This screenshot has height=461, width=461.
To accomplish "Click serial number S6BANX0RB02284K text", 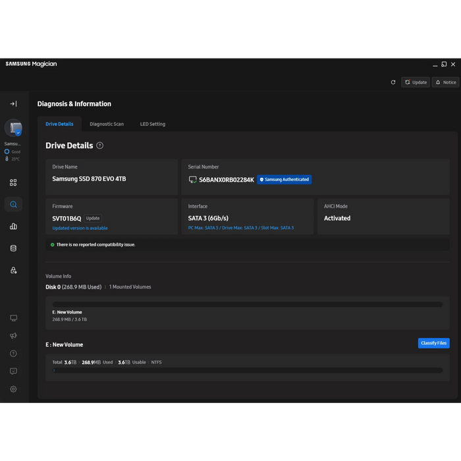I will click(x=227, y=180).
